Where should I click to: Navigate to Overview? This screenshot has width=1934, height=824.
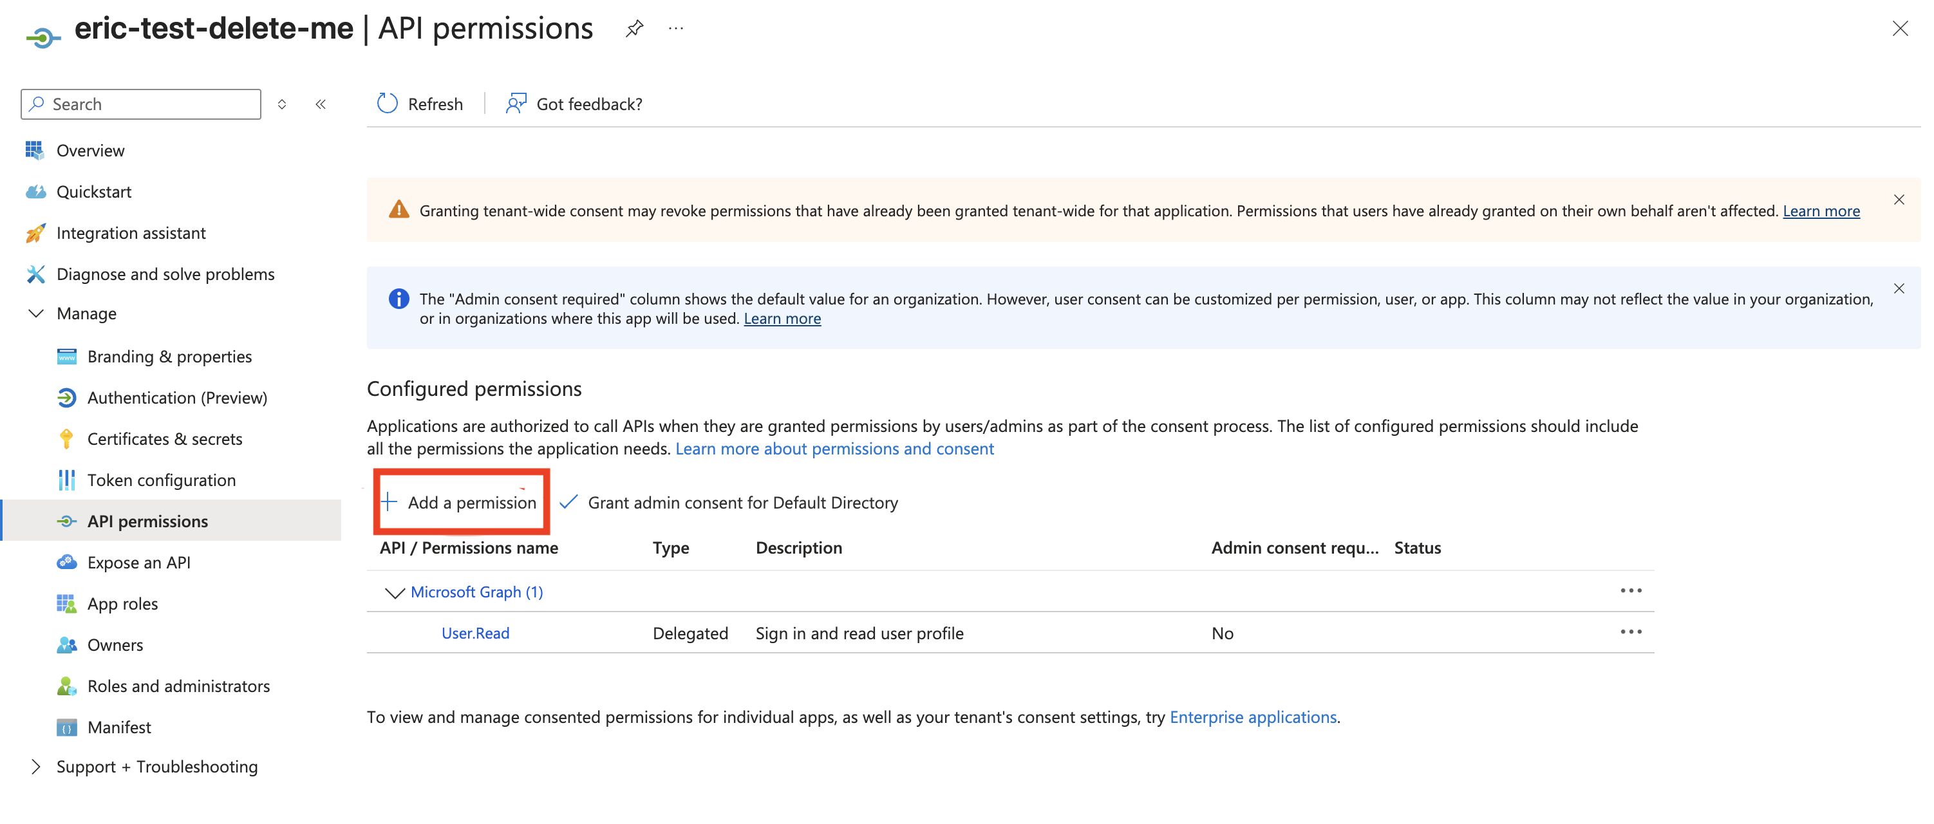coord(90,150)
